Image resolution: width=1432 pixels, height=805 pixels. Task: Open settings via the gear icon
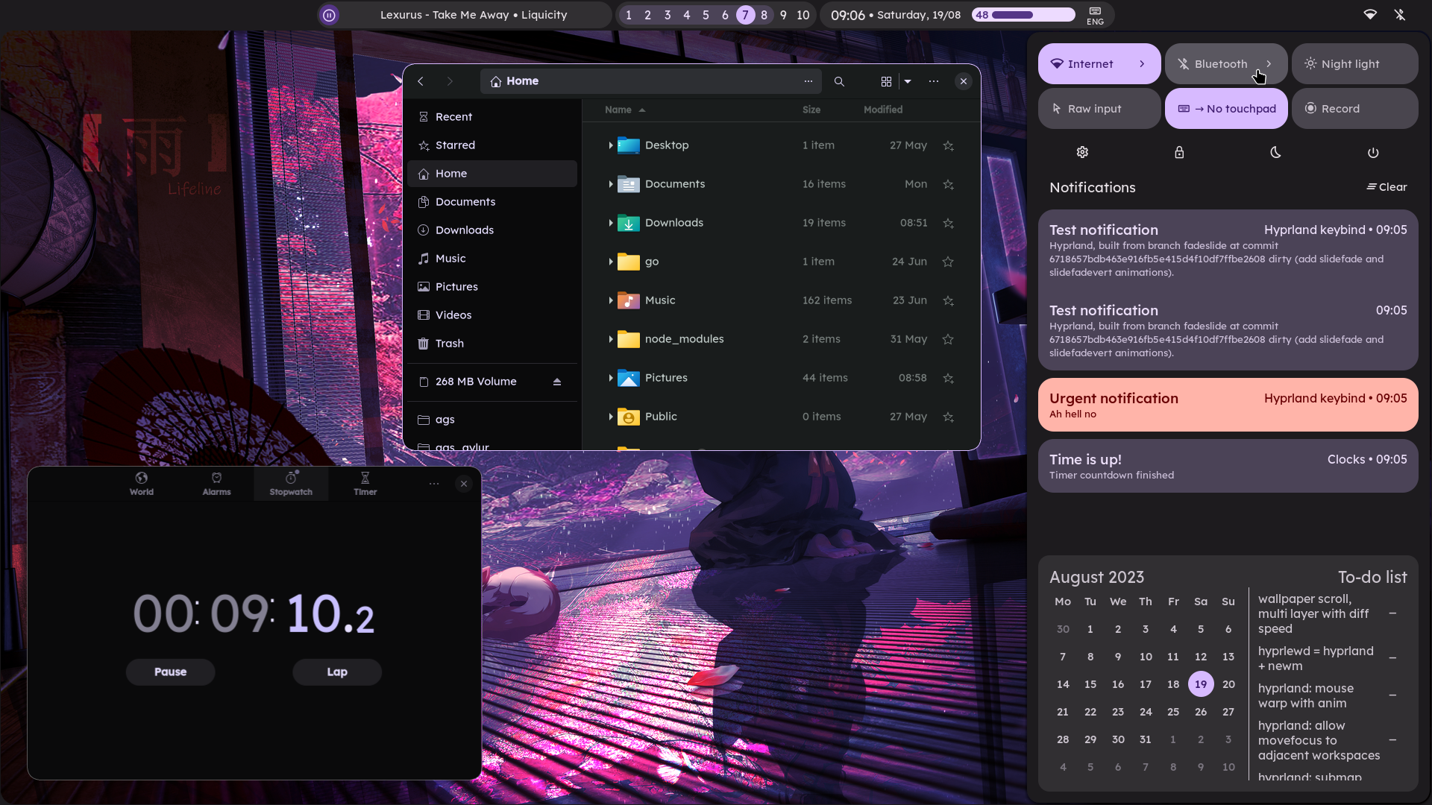(1082, 152)
